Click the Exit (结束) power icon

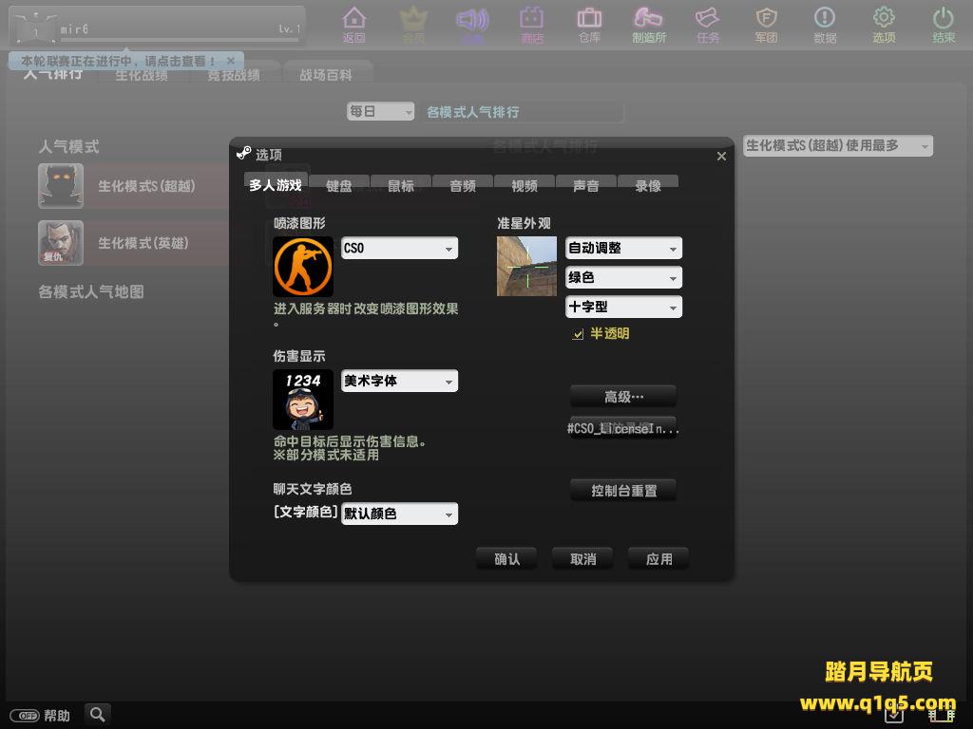[x=943, y=25]
